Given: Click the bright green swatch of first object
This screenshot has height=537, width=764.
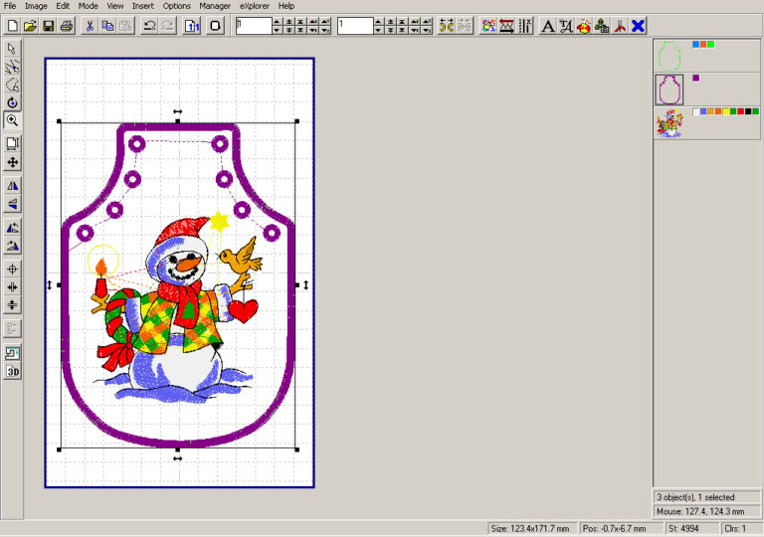Looking at the screenshot, I should (711, 45).
